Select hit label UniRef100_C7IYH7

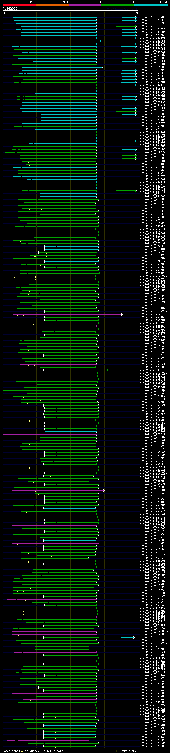152,649
